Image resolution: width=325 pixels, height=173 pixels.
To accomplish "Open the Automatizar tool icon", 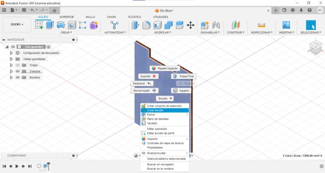I will coord(114,25).
